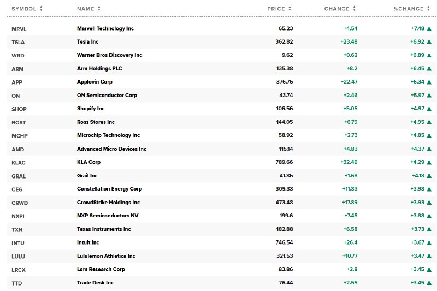Open the NXPI ticker symbol
The image size is (437, 291).
point(18,216)
